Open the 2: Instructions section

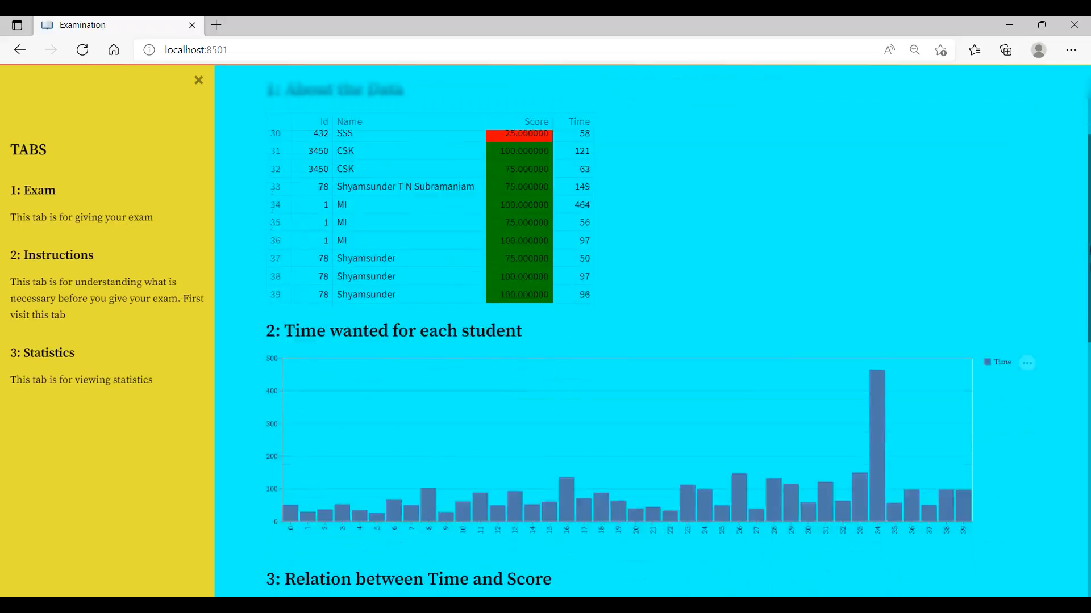point(52,255)
